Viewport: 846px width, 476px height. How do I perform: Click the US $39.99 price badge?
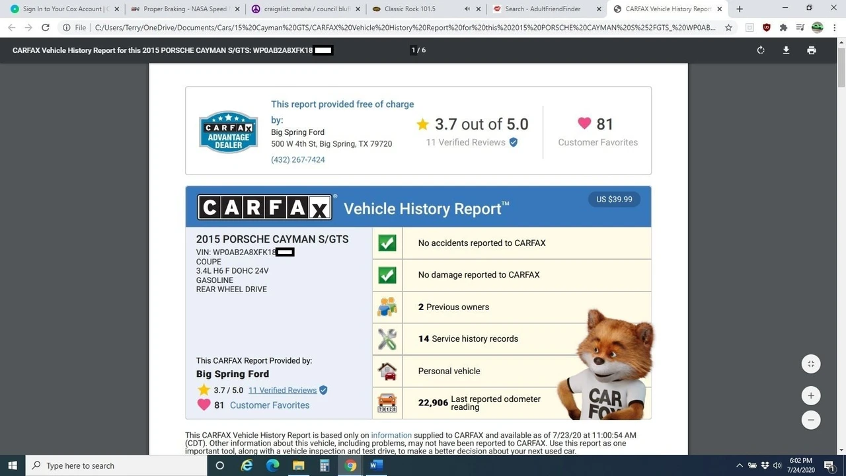pos(614,199)
